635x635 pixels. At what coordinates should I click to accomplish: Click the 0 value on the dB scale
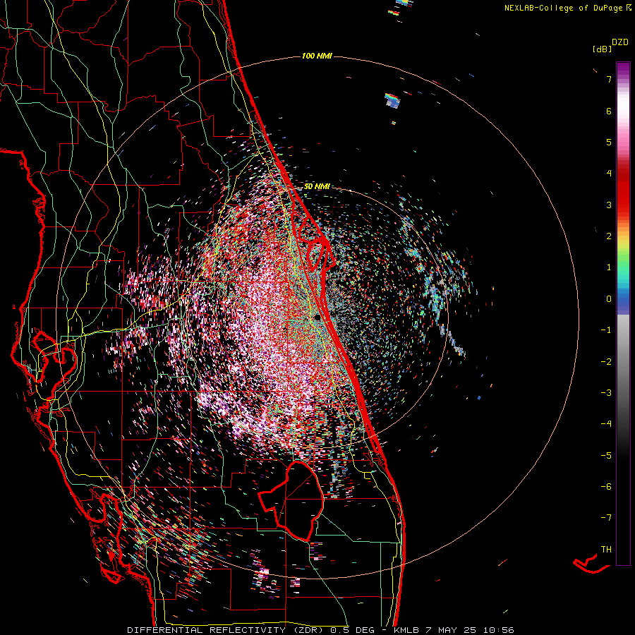click(609, 299)
